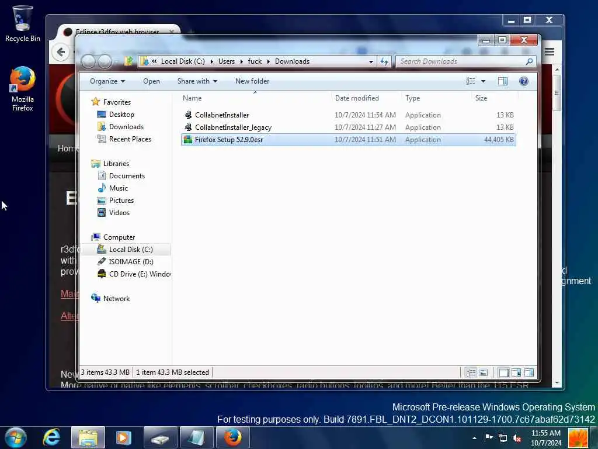Select Desktop in Favorites
The width and height of the screenshot is (598, 449).
coord(121,115)
